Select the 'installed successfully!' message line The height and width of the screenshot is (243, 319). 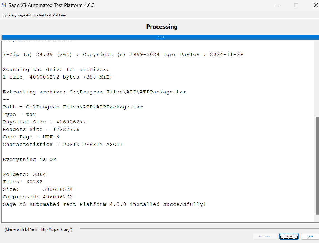point(104,204)
